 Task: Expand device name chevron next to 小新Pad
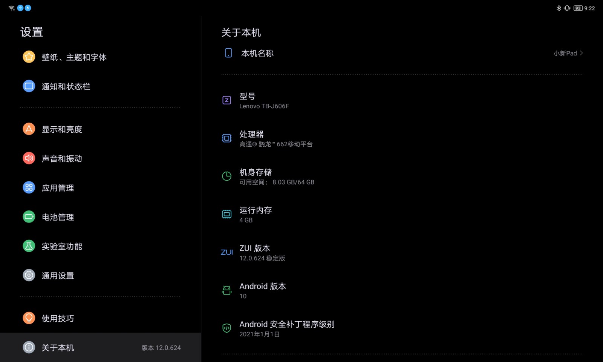pos(582,53)
